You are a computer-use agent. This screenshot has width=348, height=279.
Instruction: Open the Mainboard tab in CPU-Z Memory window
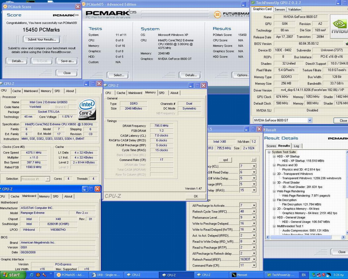(135, 93)
